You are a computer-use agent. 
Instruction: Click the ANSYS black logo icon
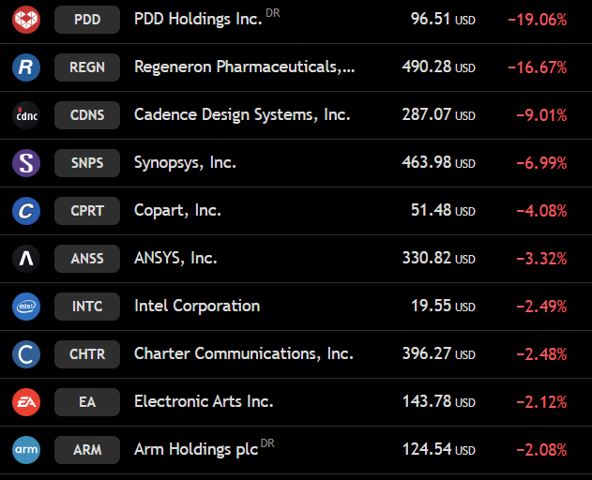[26, 259]
